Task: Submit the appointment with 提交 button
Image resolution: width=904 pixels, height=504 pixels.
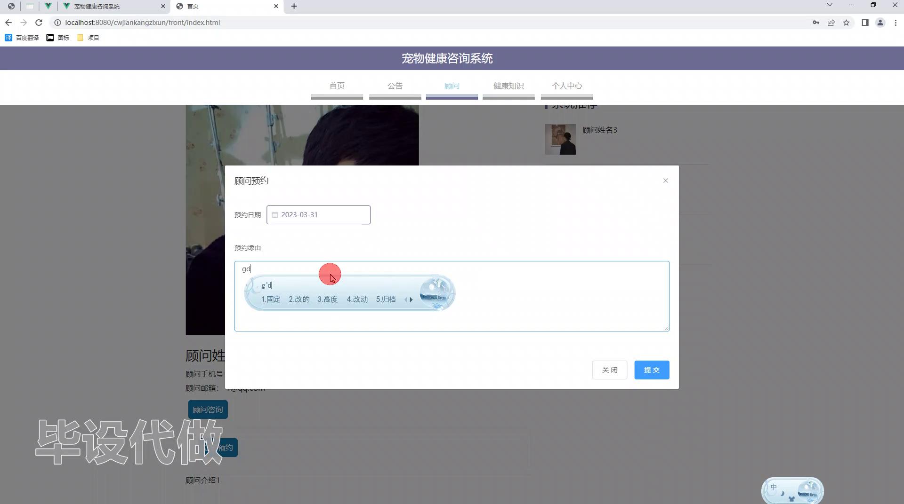Action: [652, 370]
